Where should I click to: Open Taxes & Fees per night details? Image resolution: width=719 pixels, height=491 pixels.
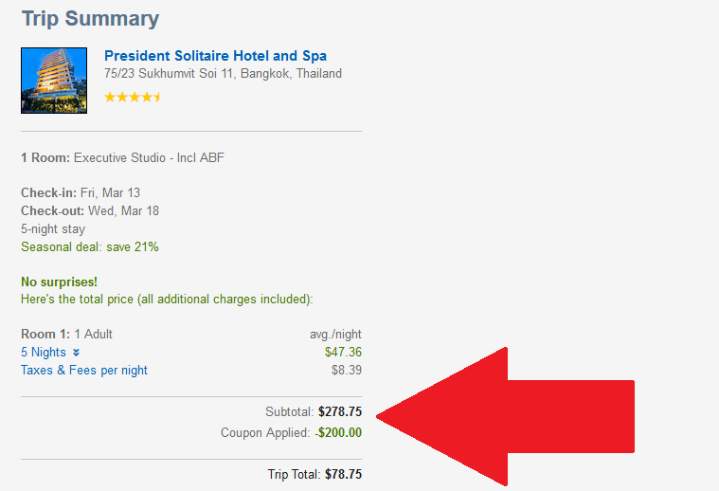click(84, 370)
